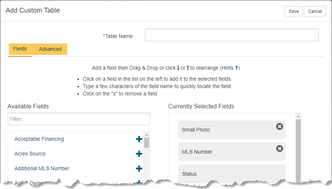Screen dimensions: 332x189
Task: Click the Acres Source field link
Action: [30, 154]
